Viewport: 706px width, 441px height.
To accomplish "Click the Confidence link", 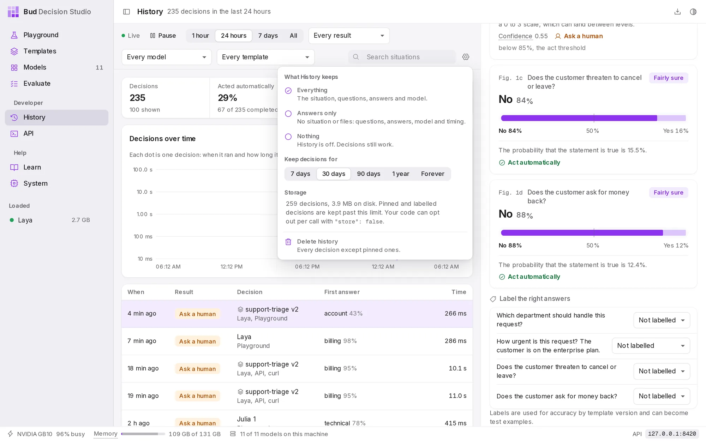I will 515,36.
